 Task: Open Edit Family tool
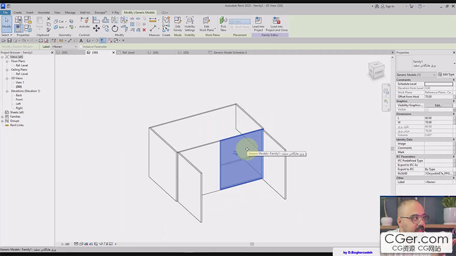[x=178, y=24]
